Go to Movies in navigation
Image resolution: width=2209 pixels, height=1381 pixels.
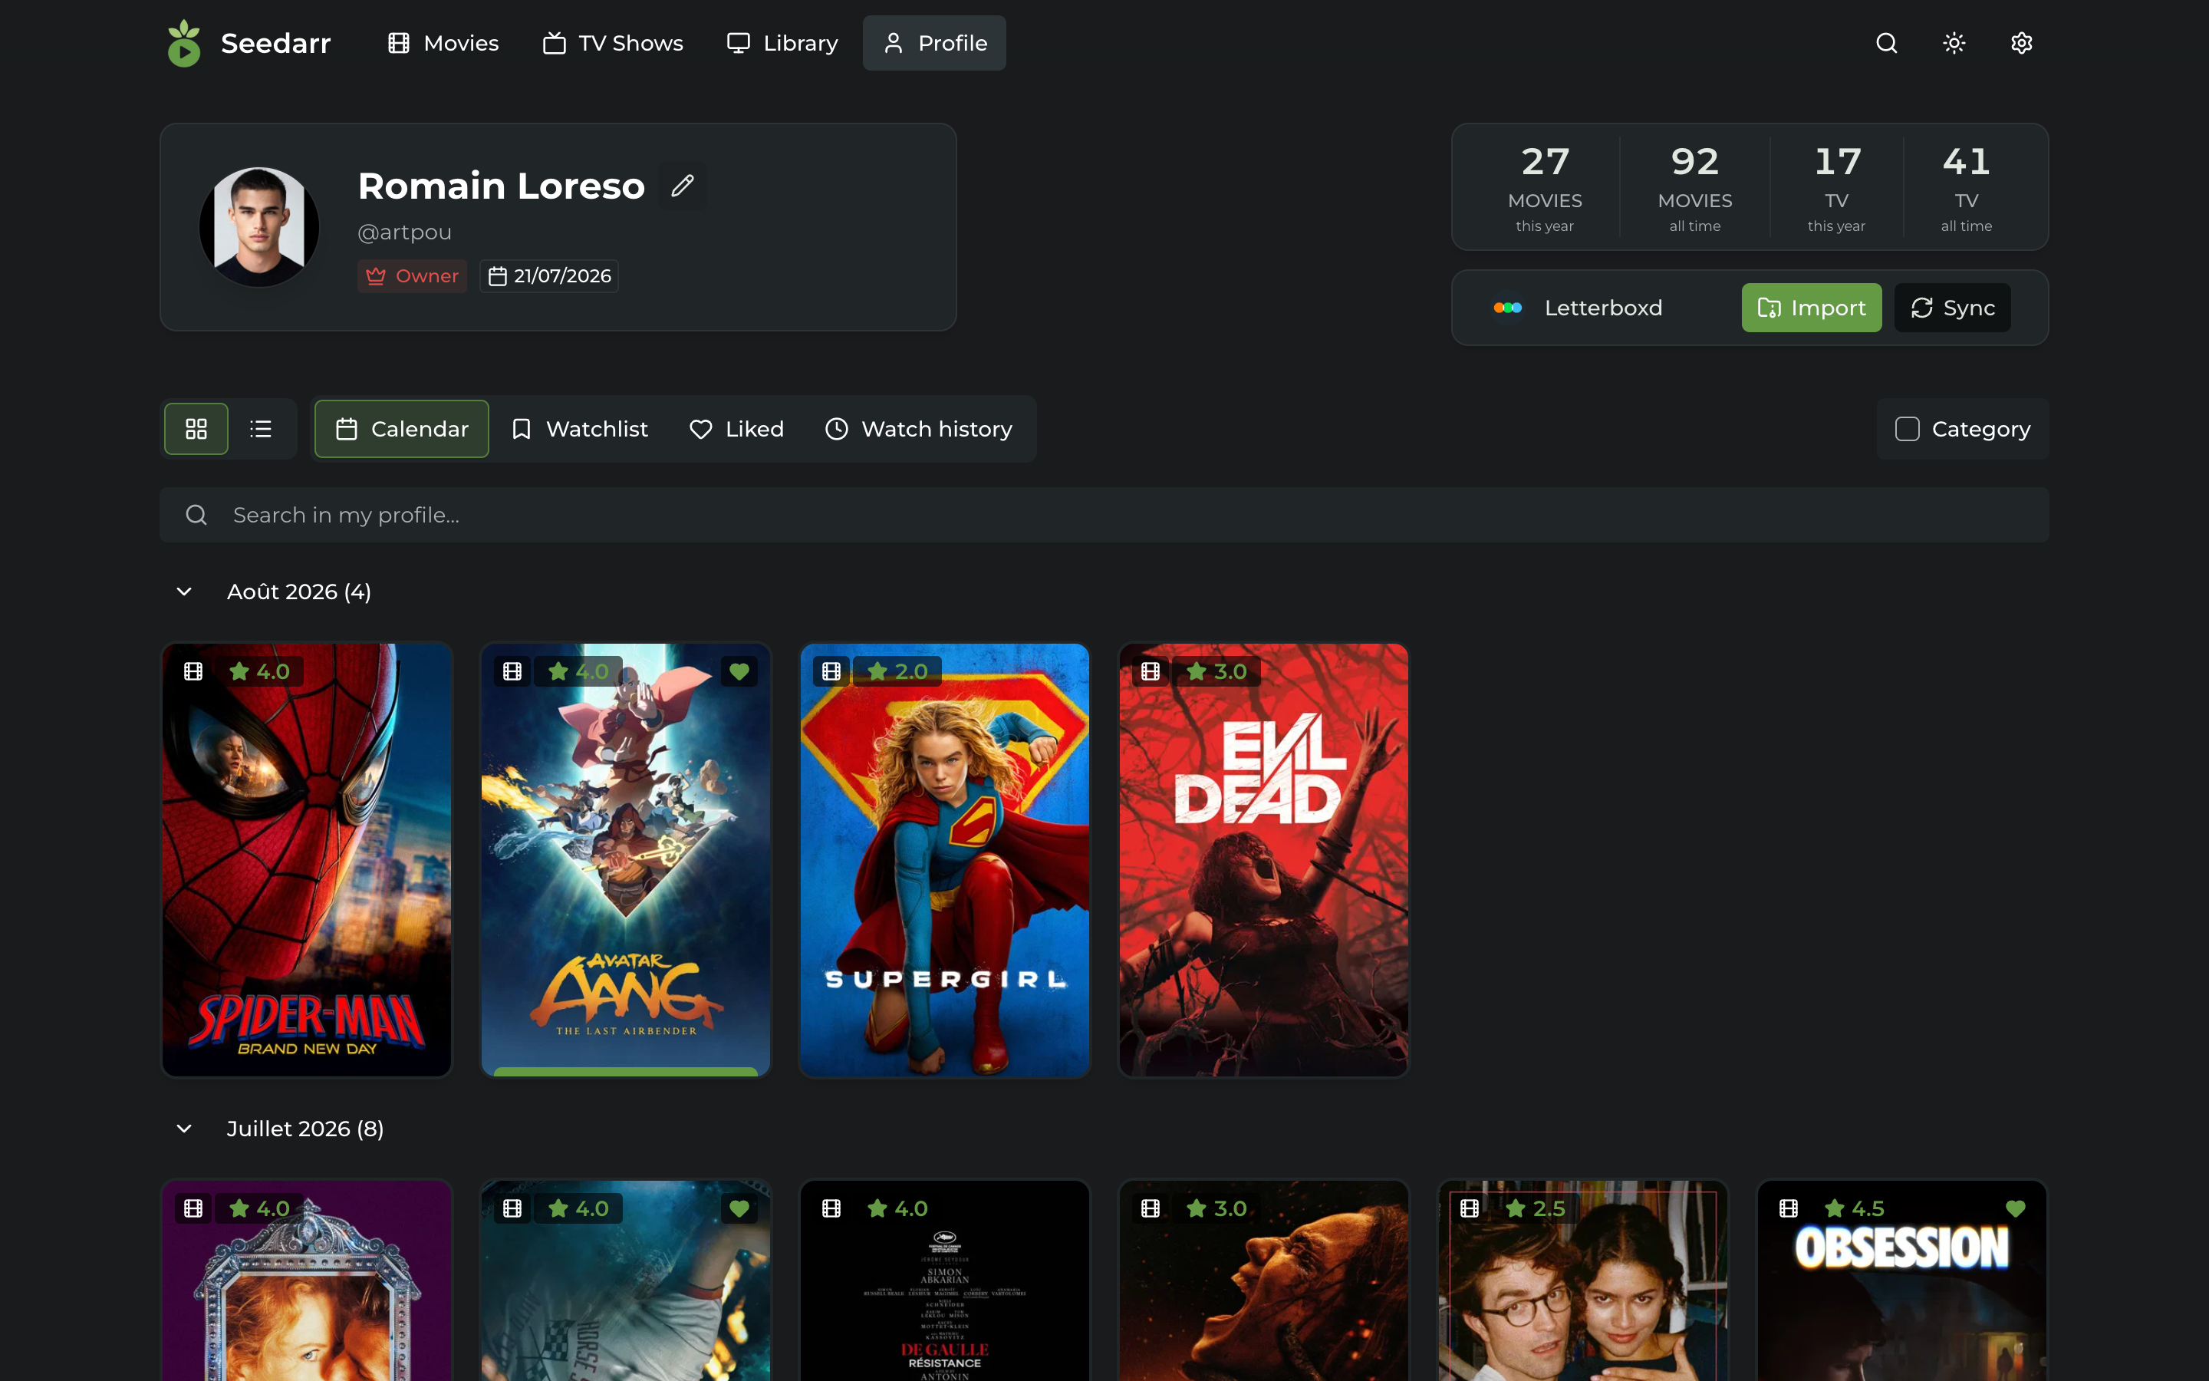click(443, 43)
